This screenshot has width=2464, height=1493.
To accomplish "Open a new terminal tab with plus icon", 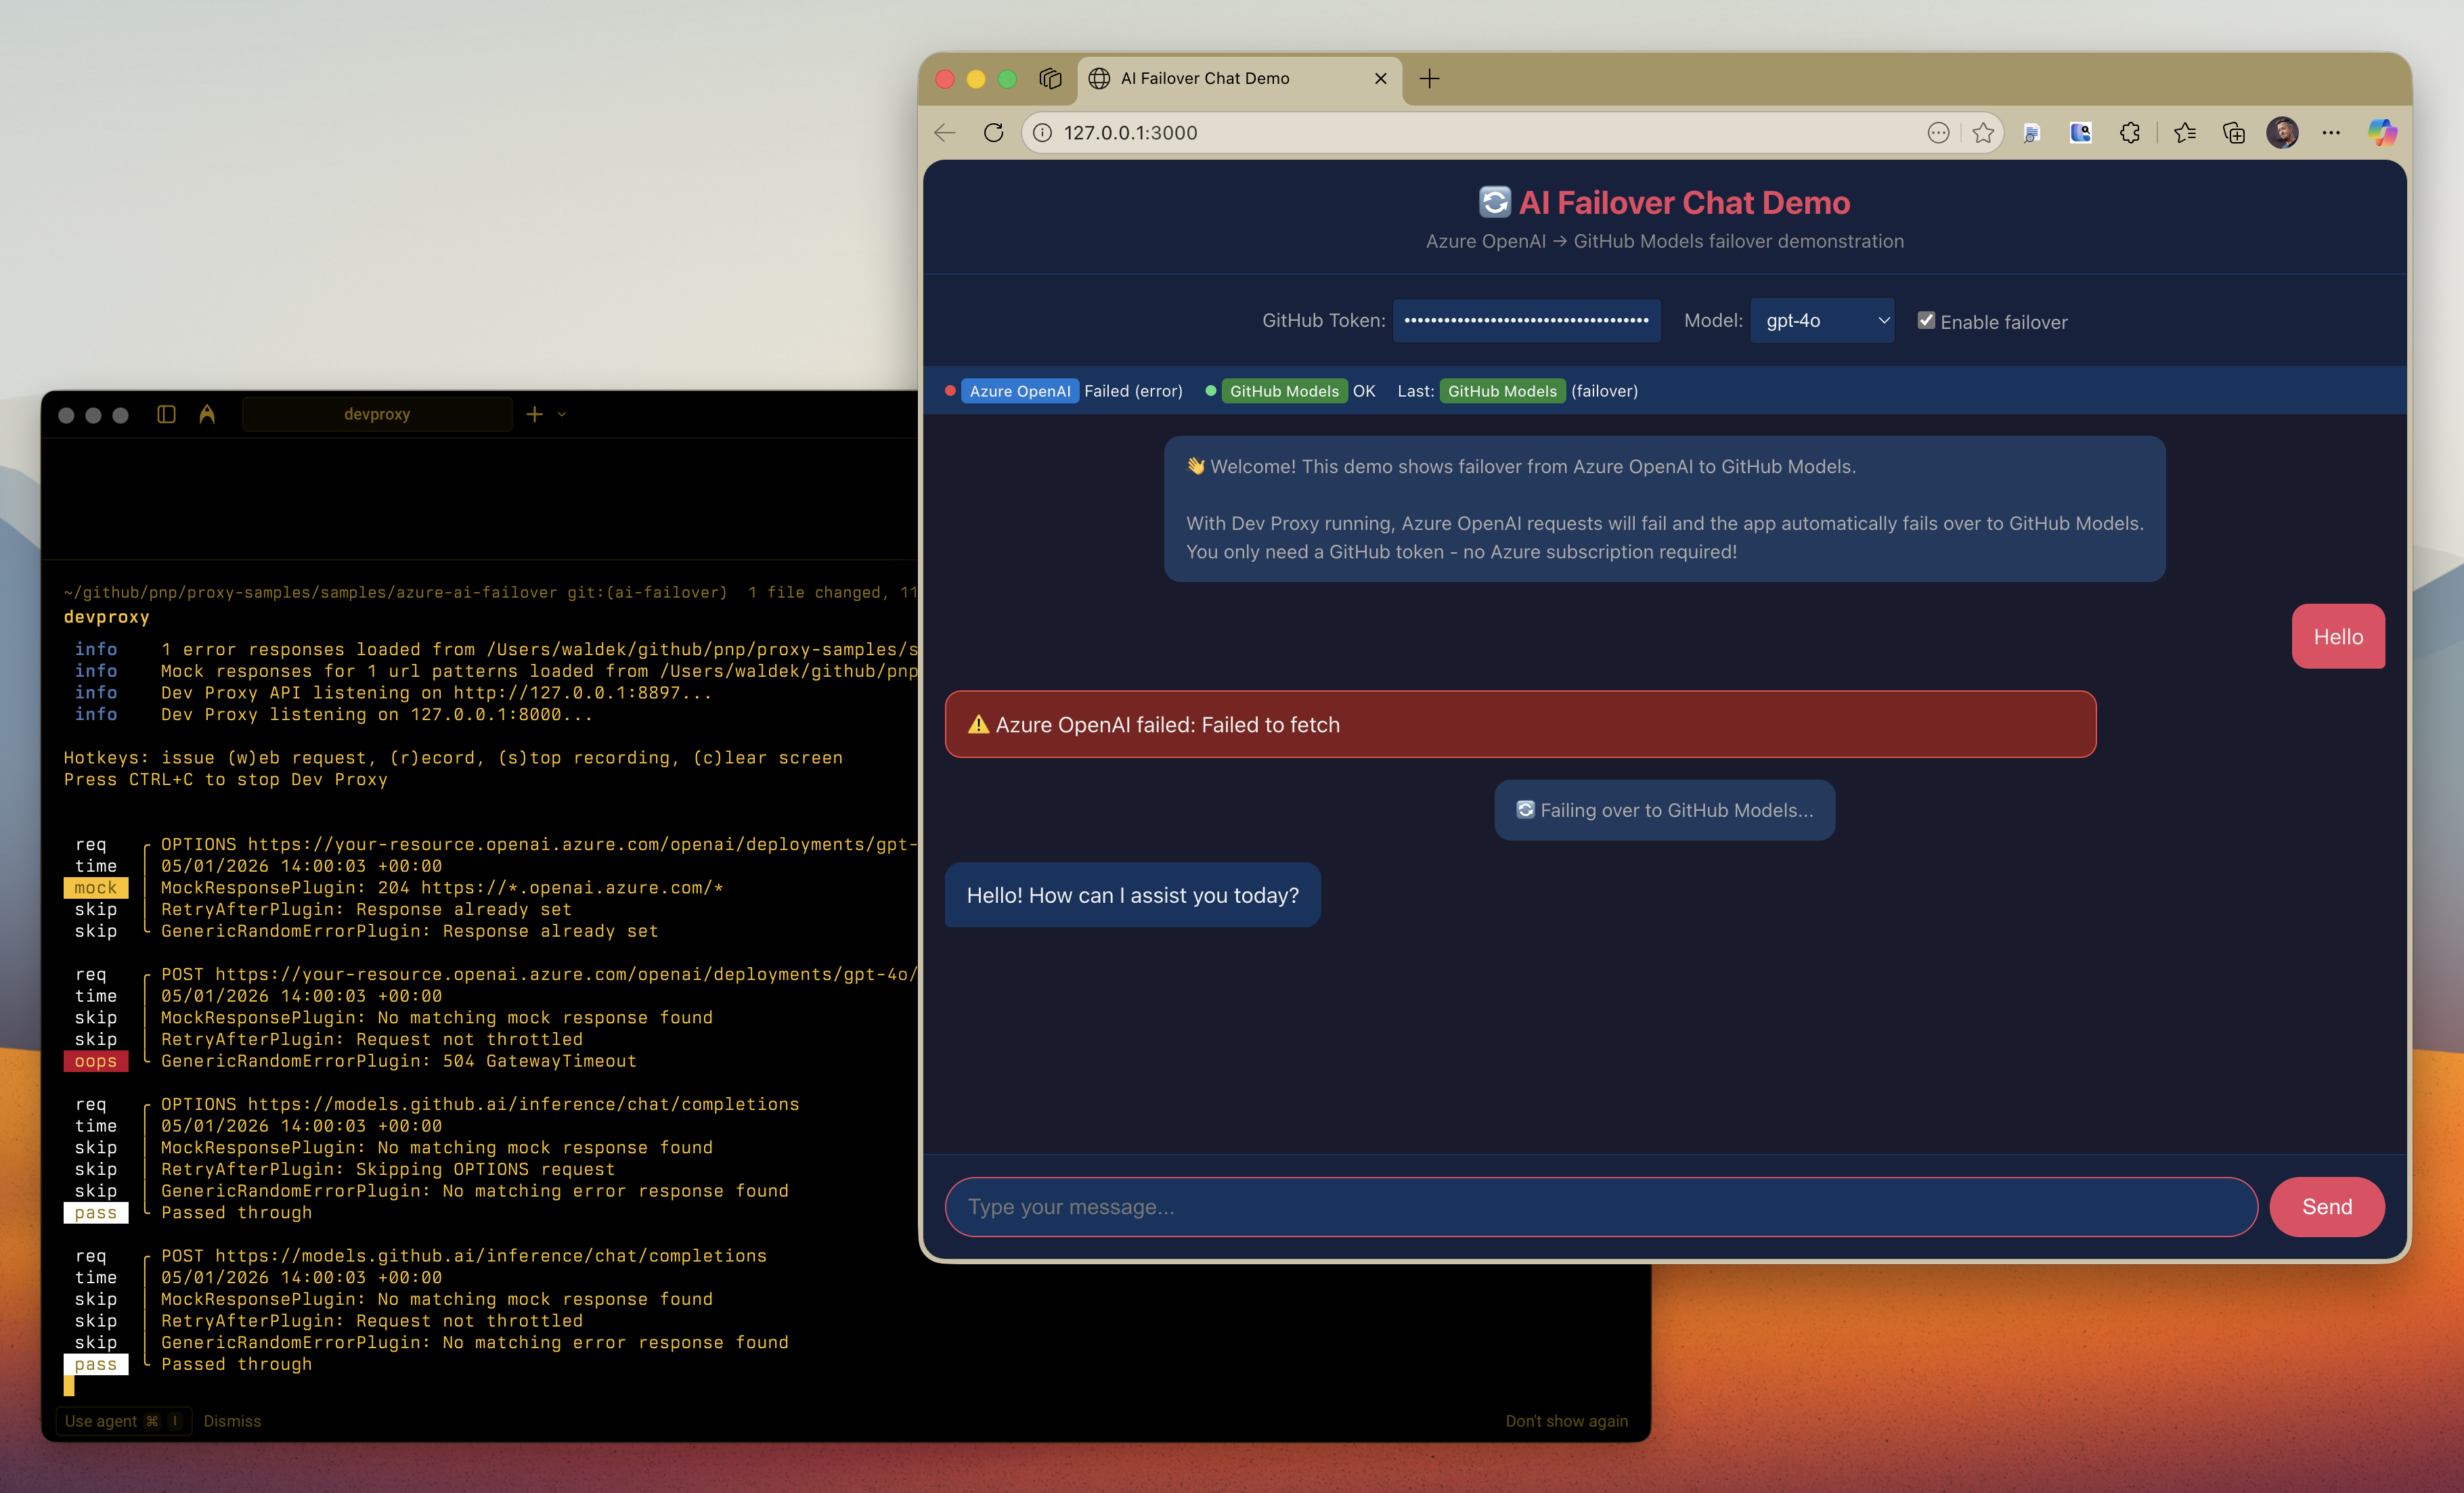I will click(x=535, y=414).
